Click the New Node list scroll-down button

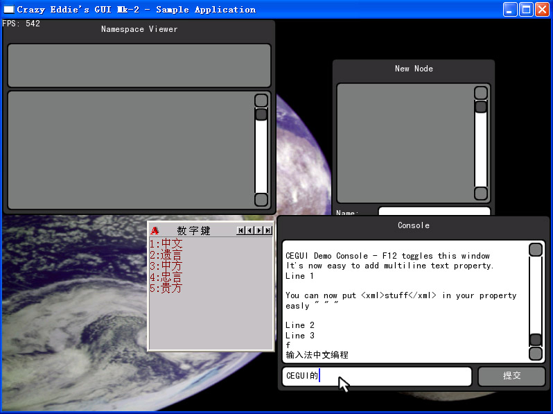click(x=481, y=193)
